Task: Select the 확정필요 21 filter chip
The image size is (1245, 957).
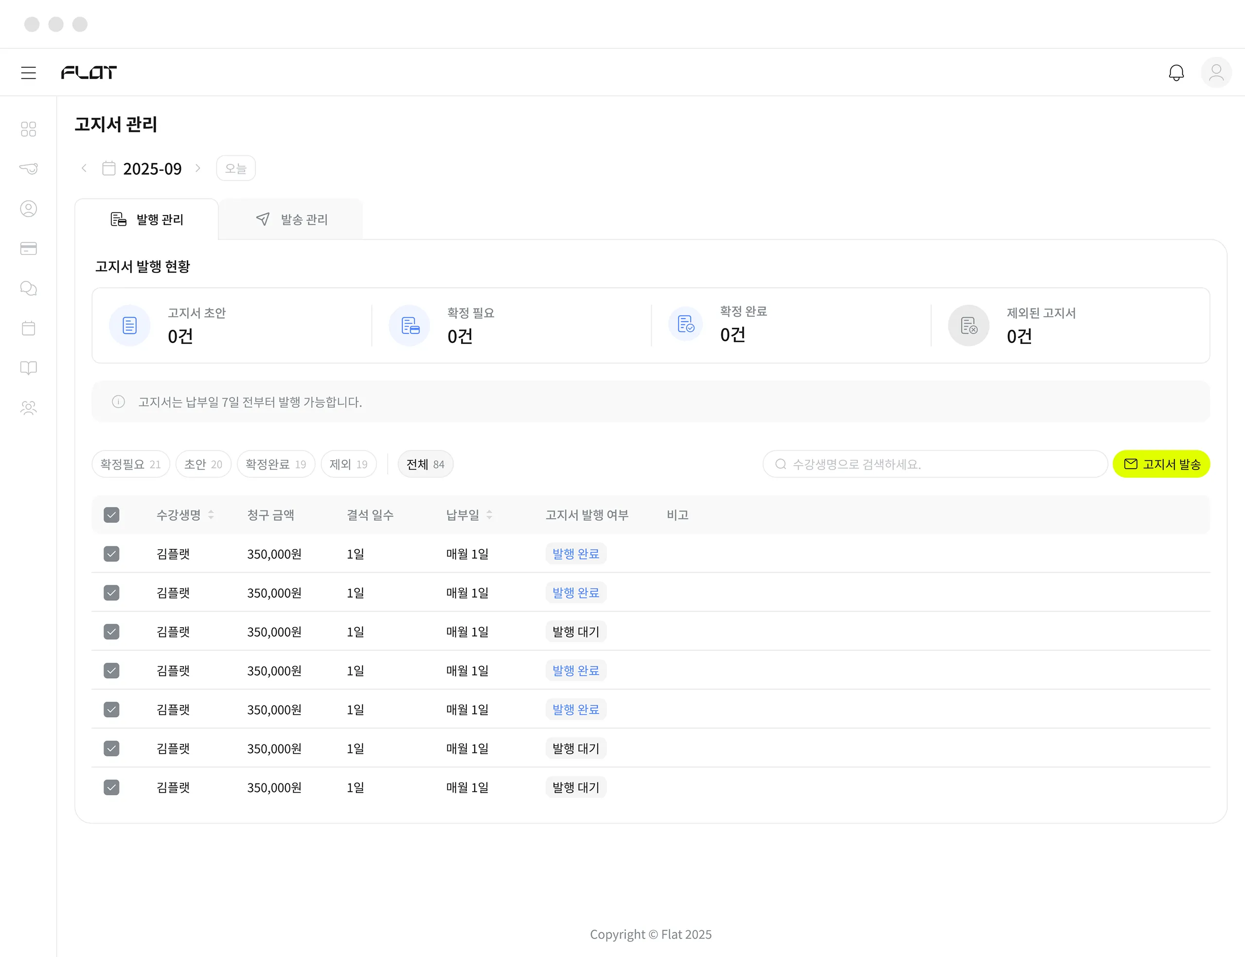Action: click(130, 464)
